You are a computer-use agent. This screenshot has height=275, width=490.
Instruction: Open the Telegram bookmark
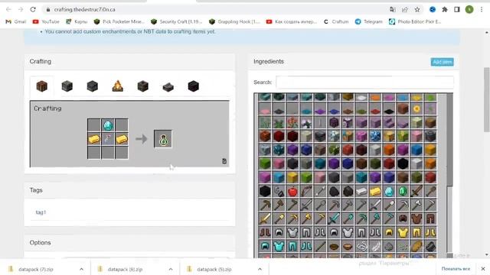point(369,21)
